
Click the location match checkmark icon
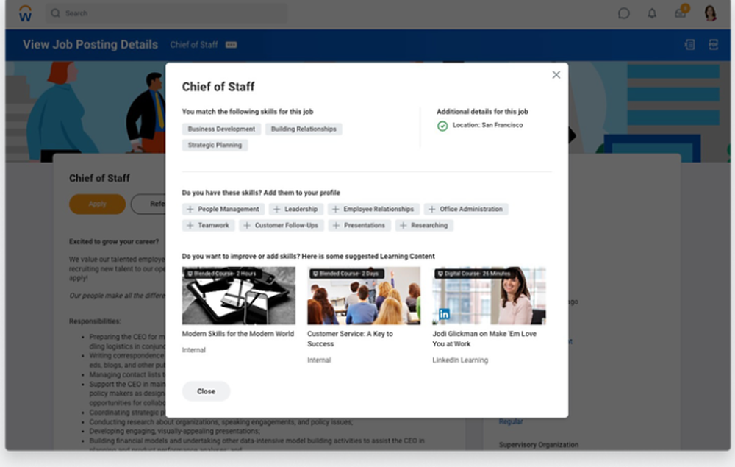coord(442,126)
